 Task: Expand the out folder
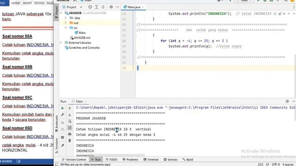[x=66, y=23]
